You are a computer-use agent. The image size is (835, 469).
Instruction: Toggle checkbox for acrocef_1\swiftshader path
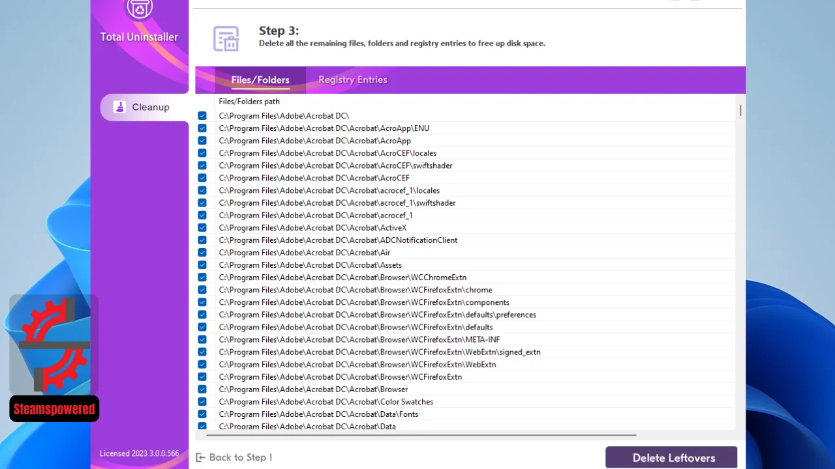point(202,203)
